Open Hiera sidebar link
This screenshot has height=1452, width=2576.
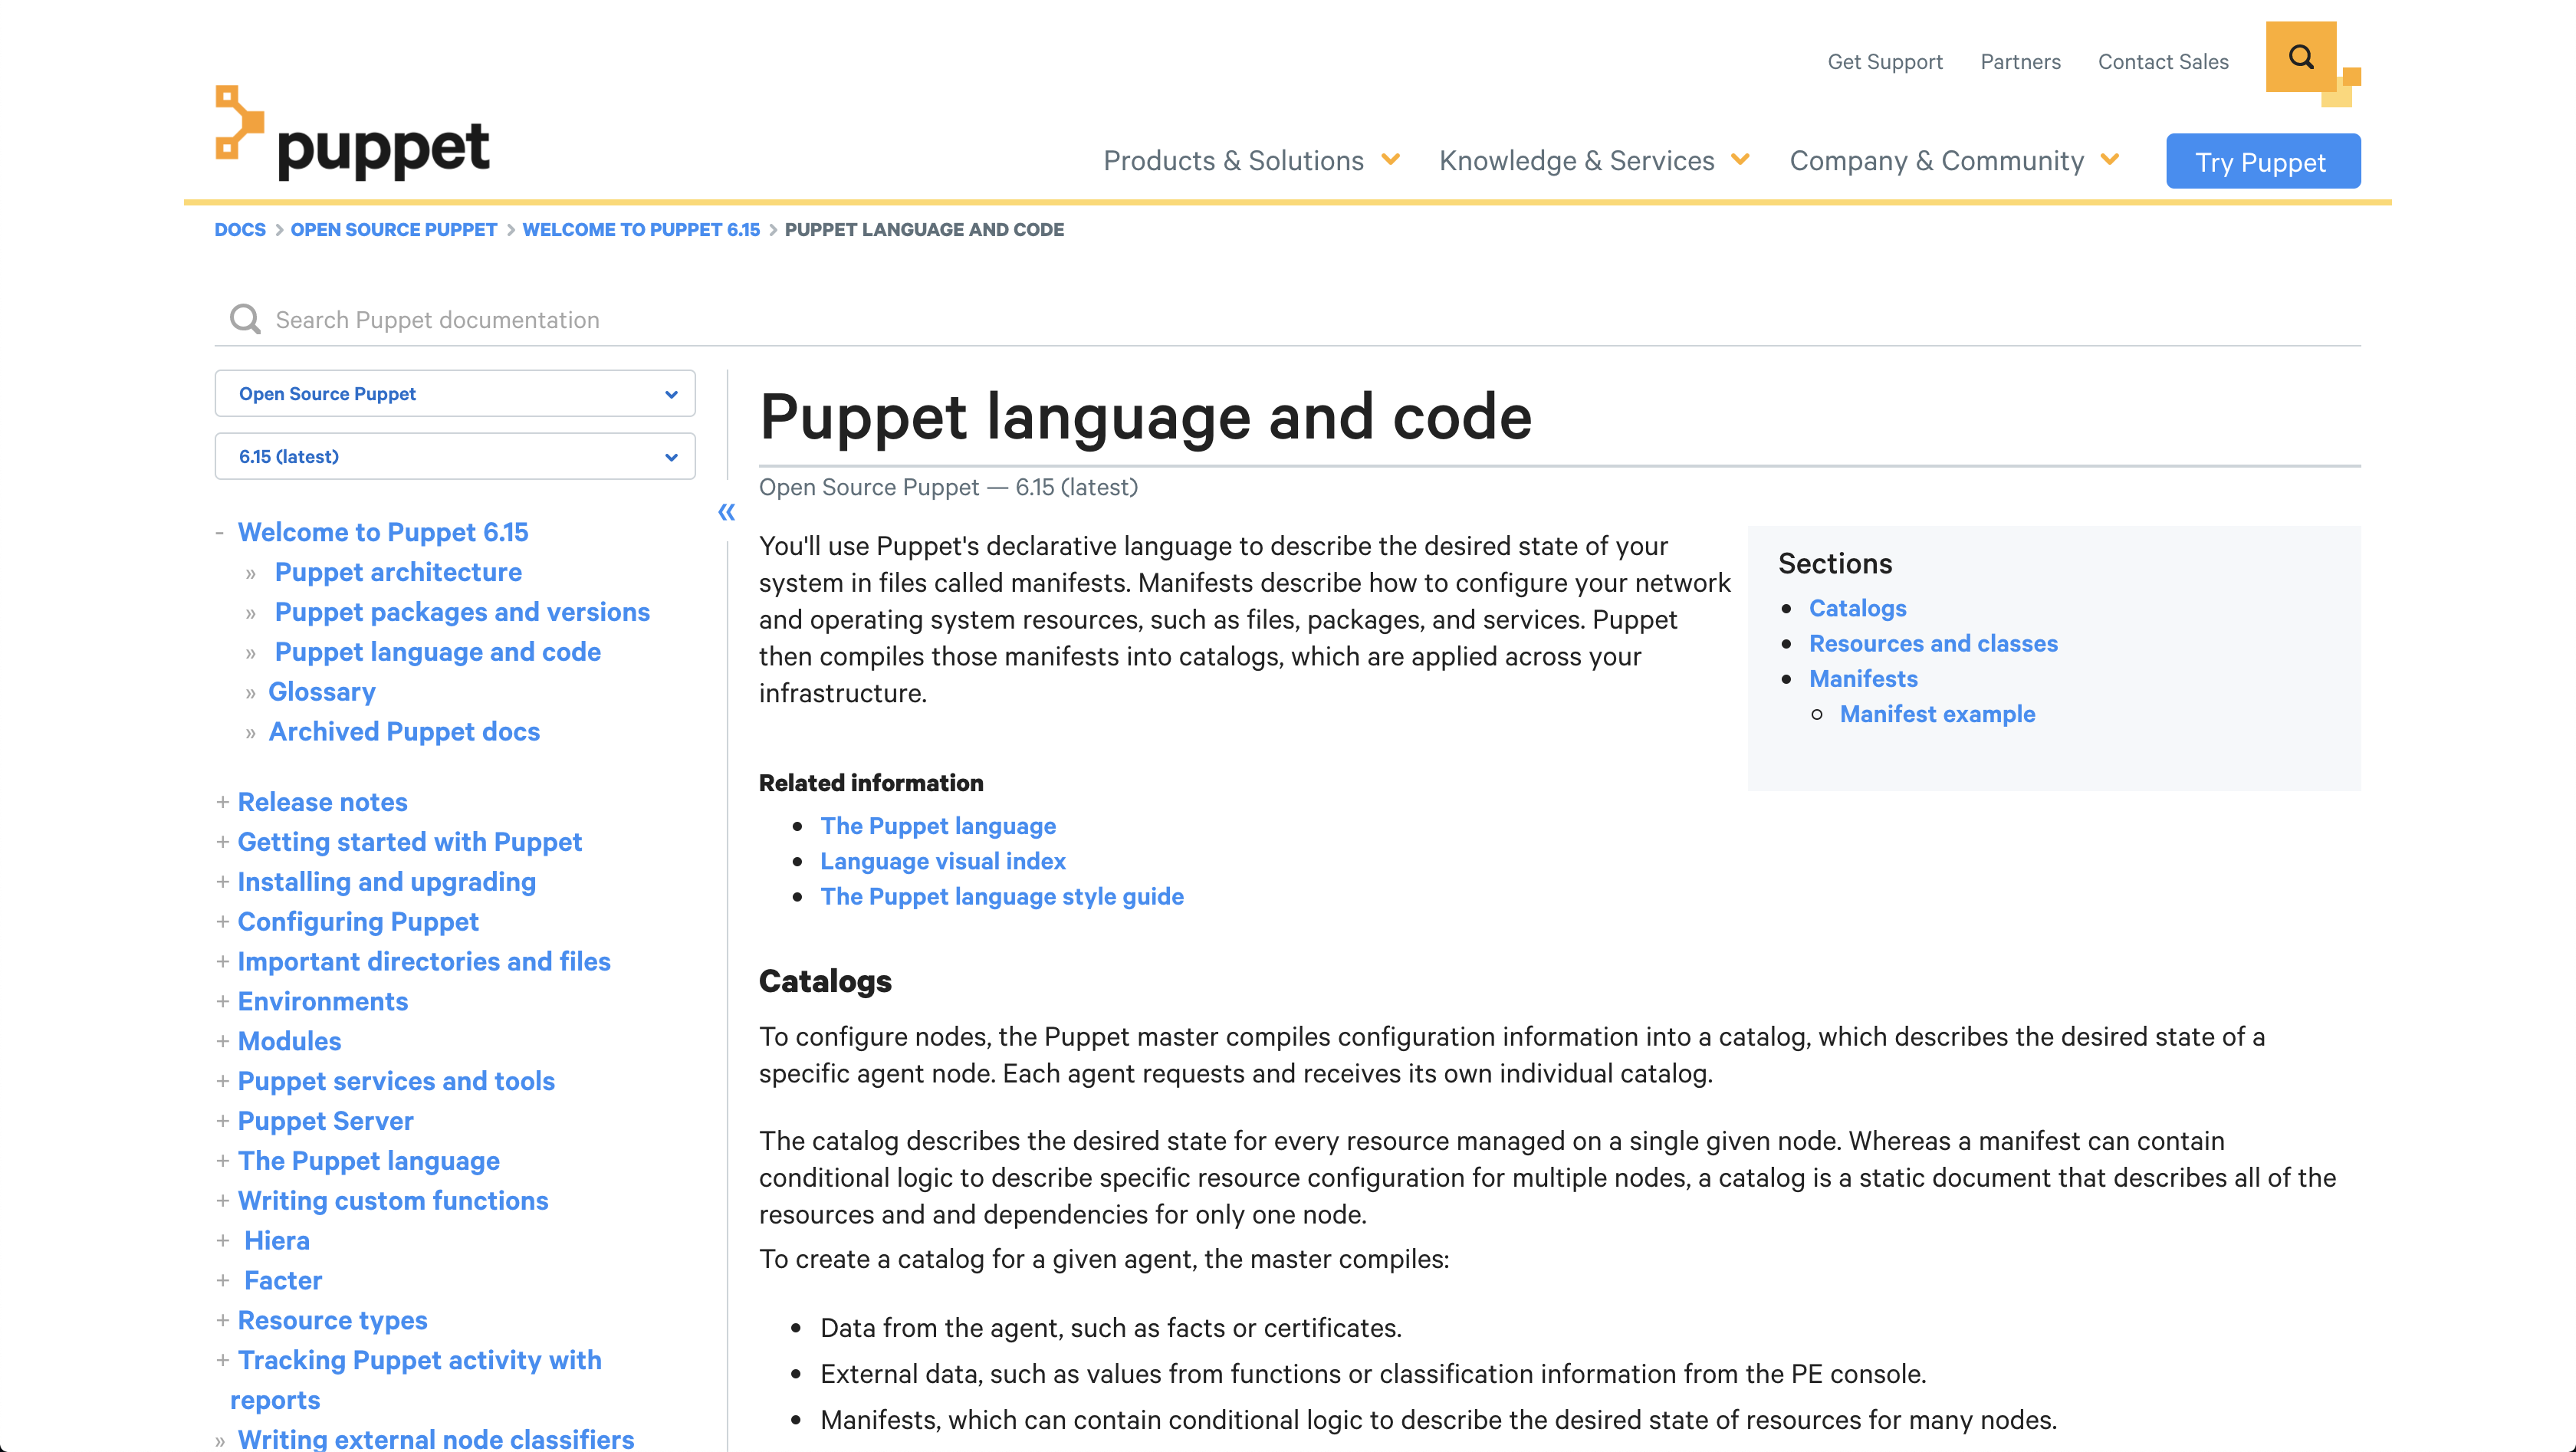(277, 1240)
